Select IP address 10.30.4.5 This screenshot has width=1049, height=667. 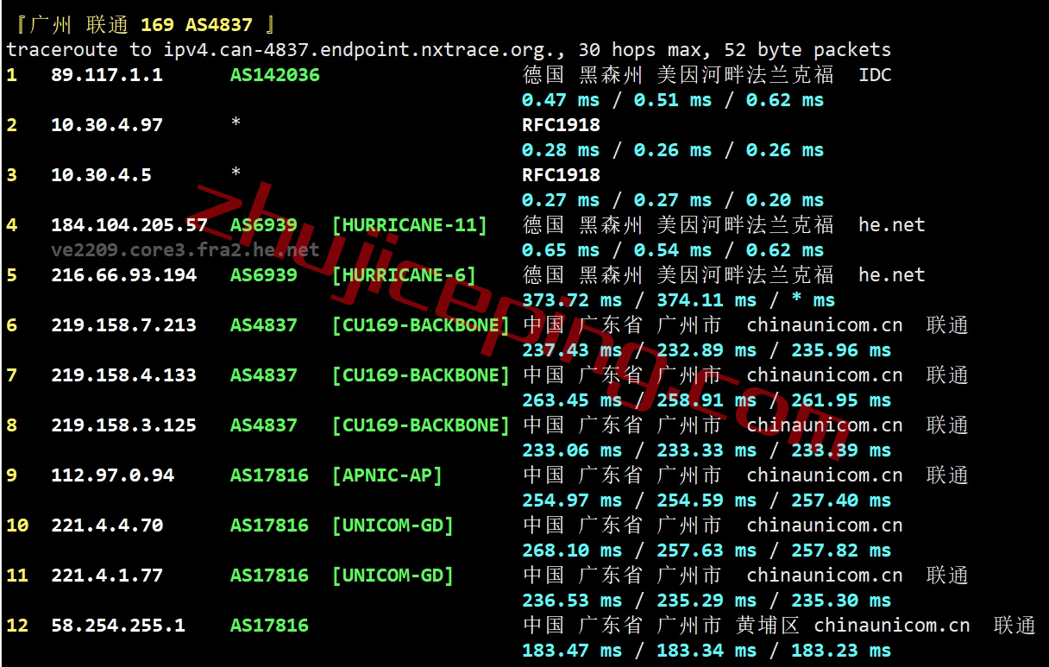101,175
